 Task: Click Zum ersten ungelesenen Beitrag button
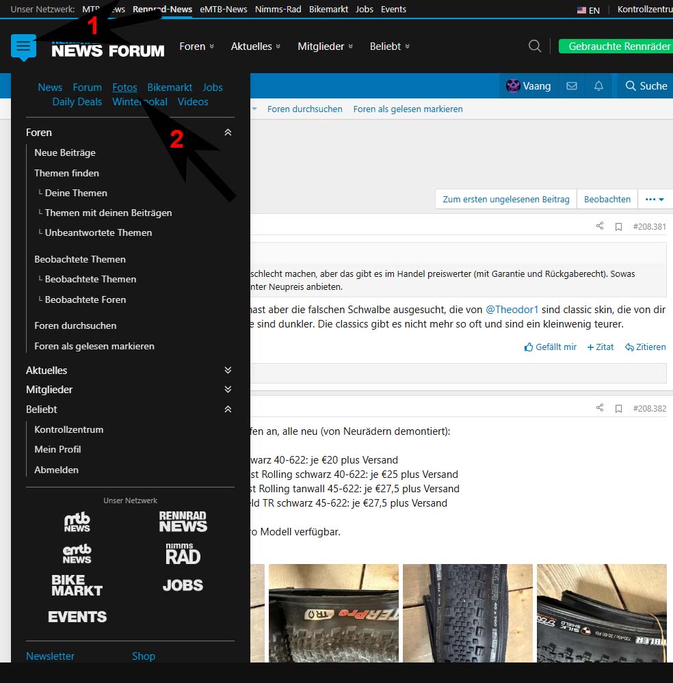[x=505, y=200]
